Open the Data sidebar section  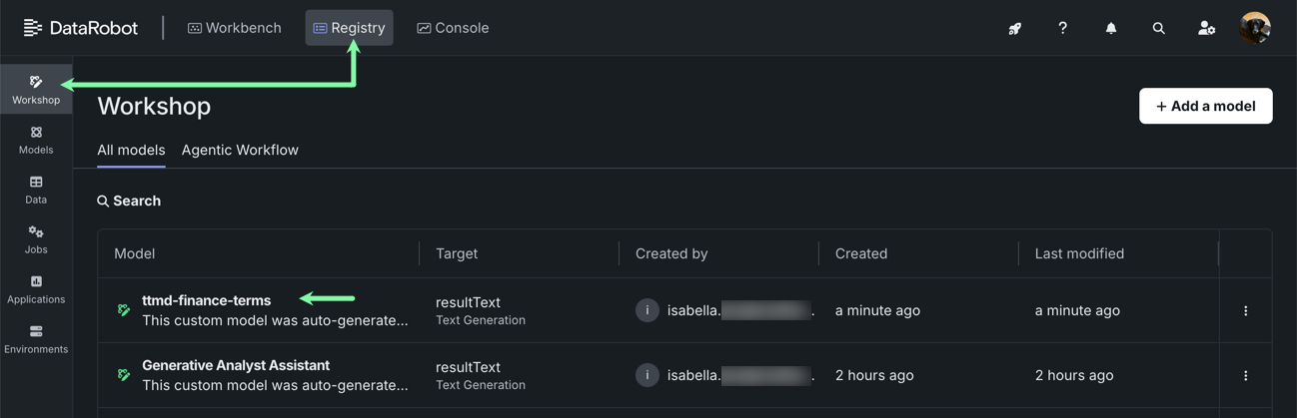(x=36, y=190)
